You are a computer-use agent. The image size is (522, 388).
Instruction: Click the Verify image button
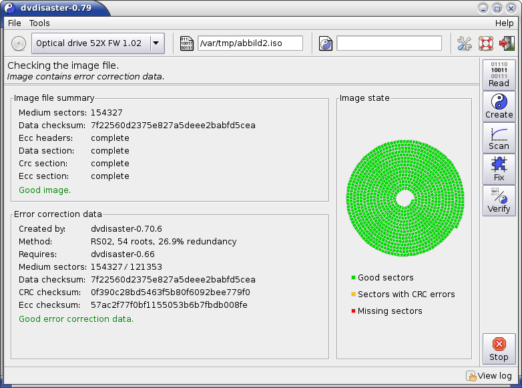tap(499, 200)
